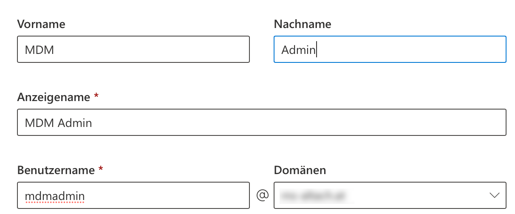
Task: Click the blurred domain value
Action: tap(315, 196)
